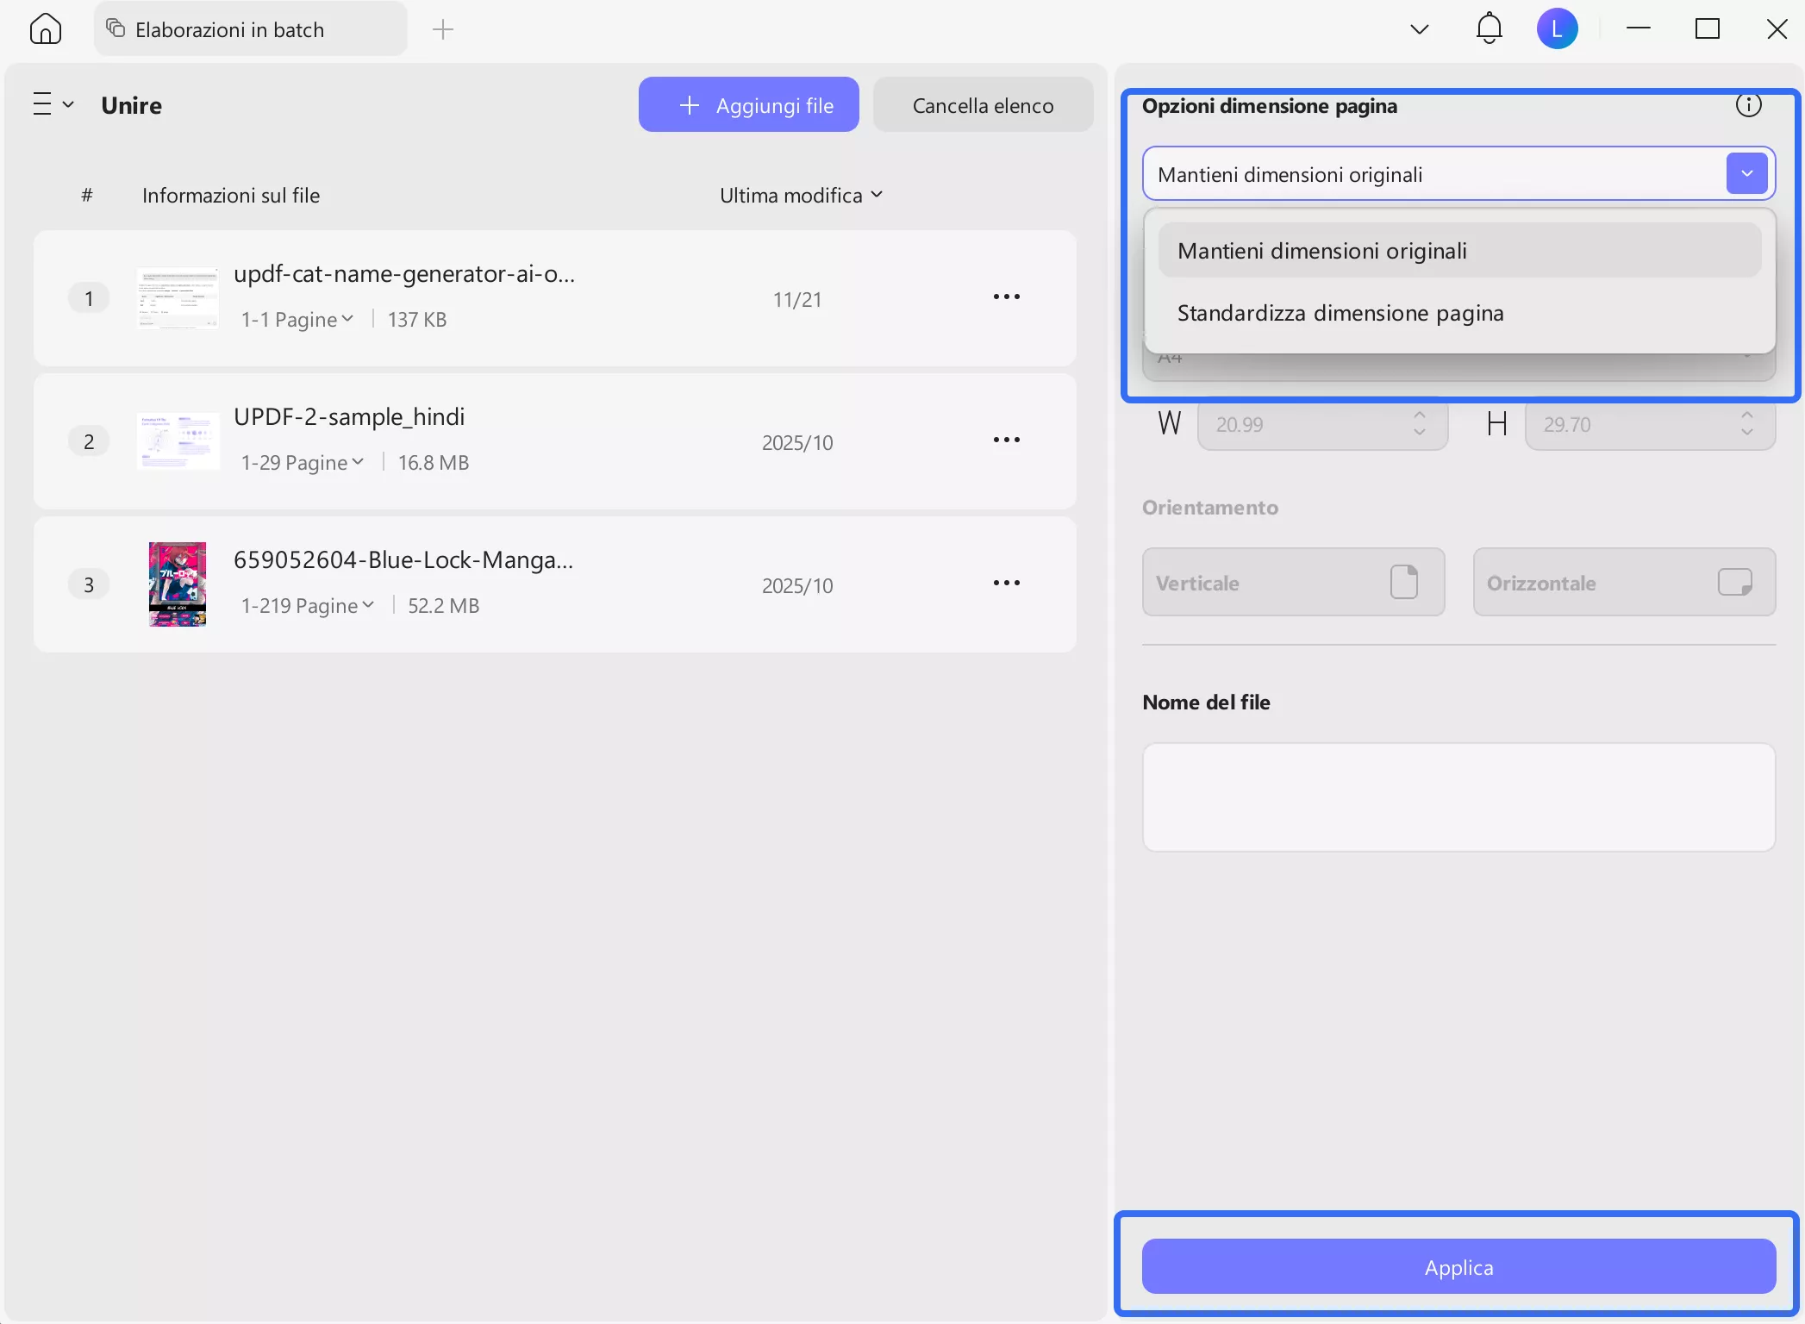Select Verticale orientation
Image resolution: width=1805 pixels, height=1324 pixels.
click(1292, 582)
